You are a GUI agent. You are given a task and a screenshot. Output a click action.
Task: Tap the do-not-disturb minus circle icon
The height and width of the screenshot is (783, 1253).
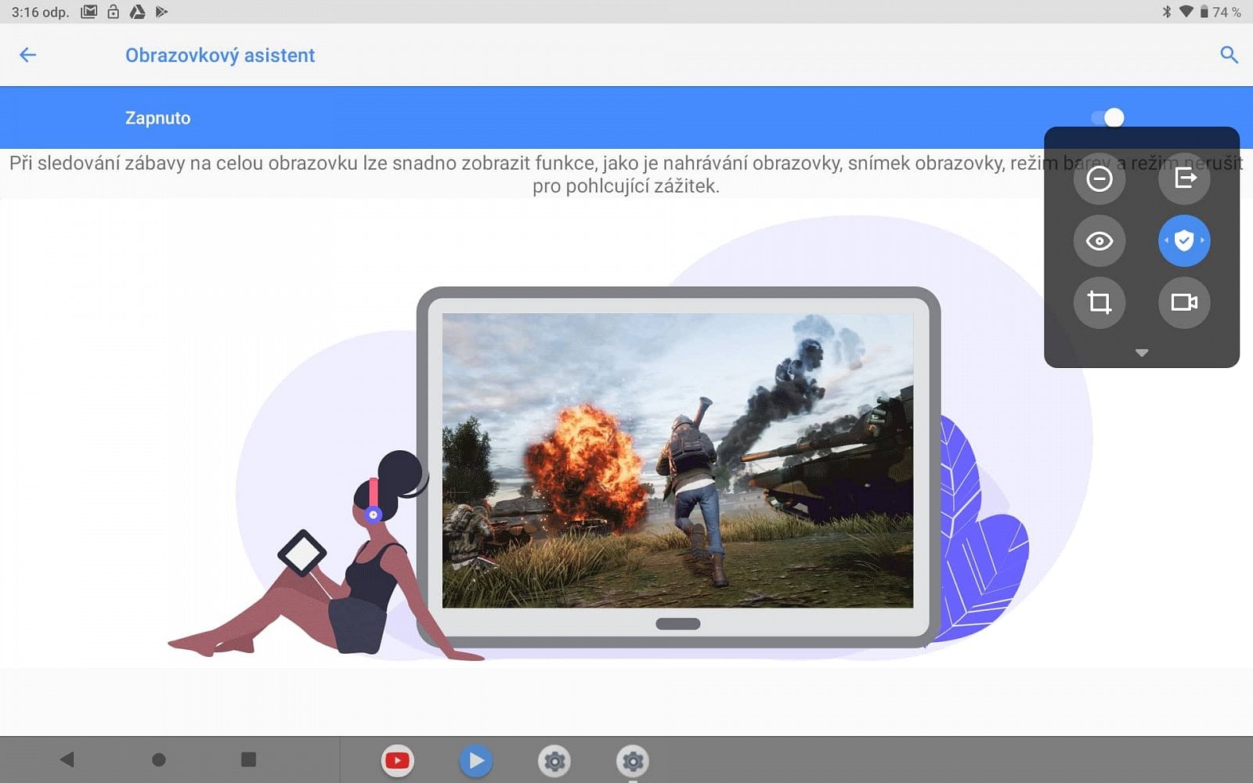coord(1100,179)
